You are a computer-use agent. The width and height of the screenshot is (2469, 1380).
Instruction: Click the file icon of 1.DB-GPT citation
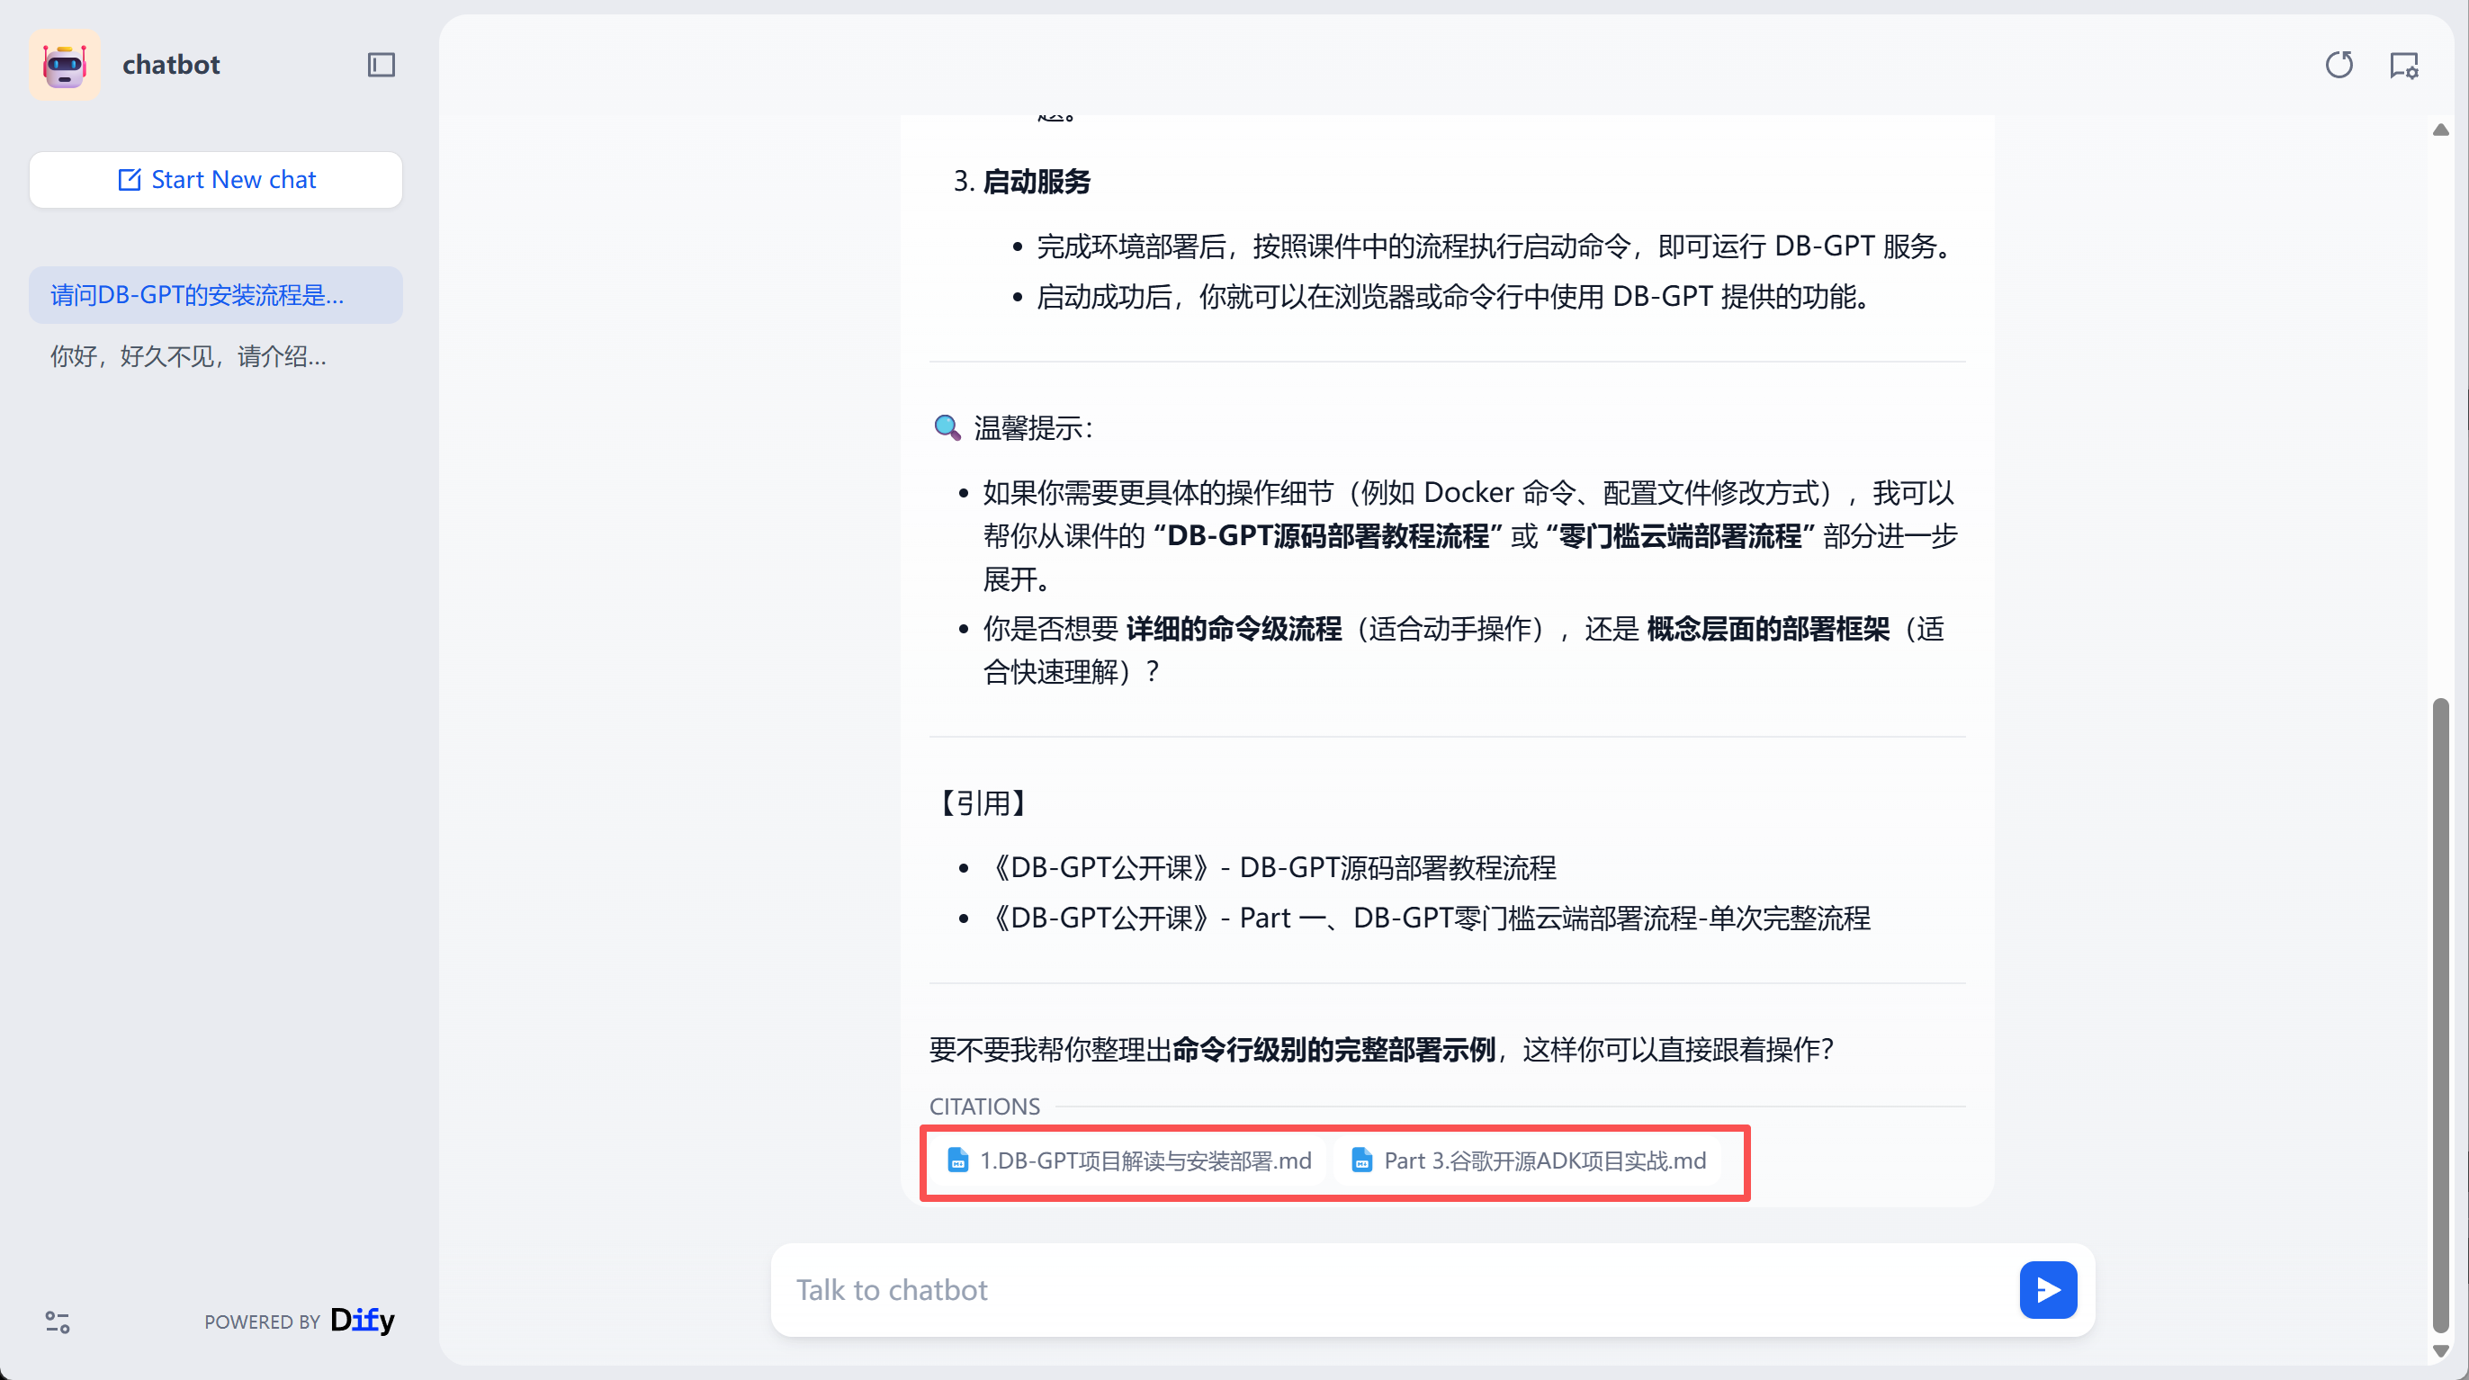(x=957, y=1160)
